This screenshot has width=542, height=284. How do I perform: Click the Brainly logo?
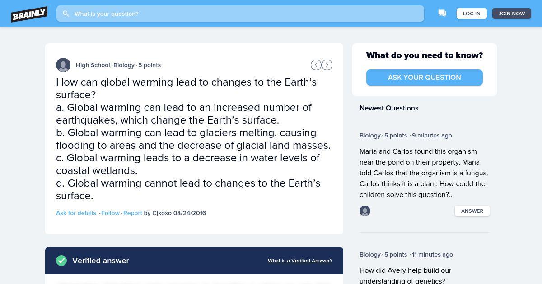[29, 14]
